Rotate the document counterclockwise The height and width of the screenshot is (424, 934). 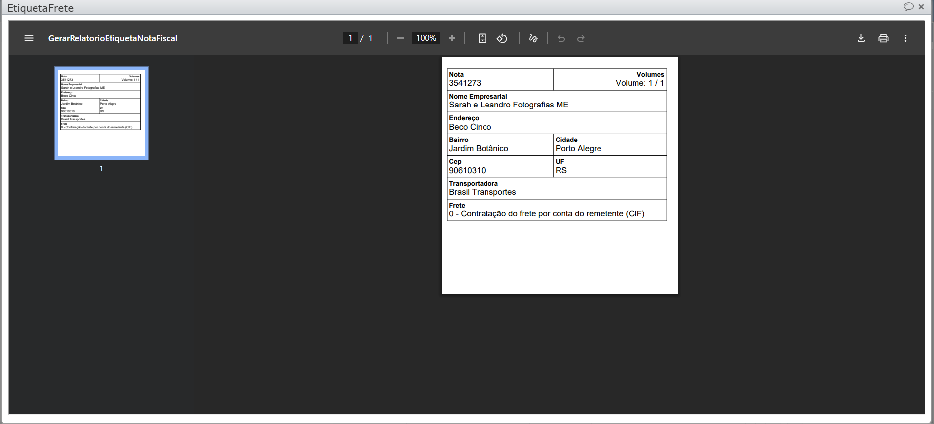point(502,38)
